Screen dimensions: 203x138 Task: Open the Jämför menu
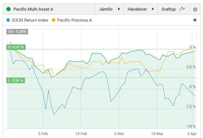pyautogui.click(x=110, y=9)
